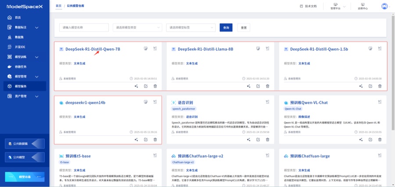The width and height of the screenshot is (395, 187).
Task: Share the DeepSeek-R1-Distill-Qwen-7B model
Action: click(x=136, y=86)
